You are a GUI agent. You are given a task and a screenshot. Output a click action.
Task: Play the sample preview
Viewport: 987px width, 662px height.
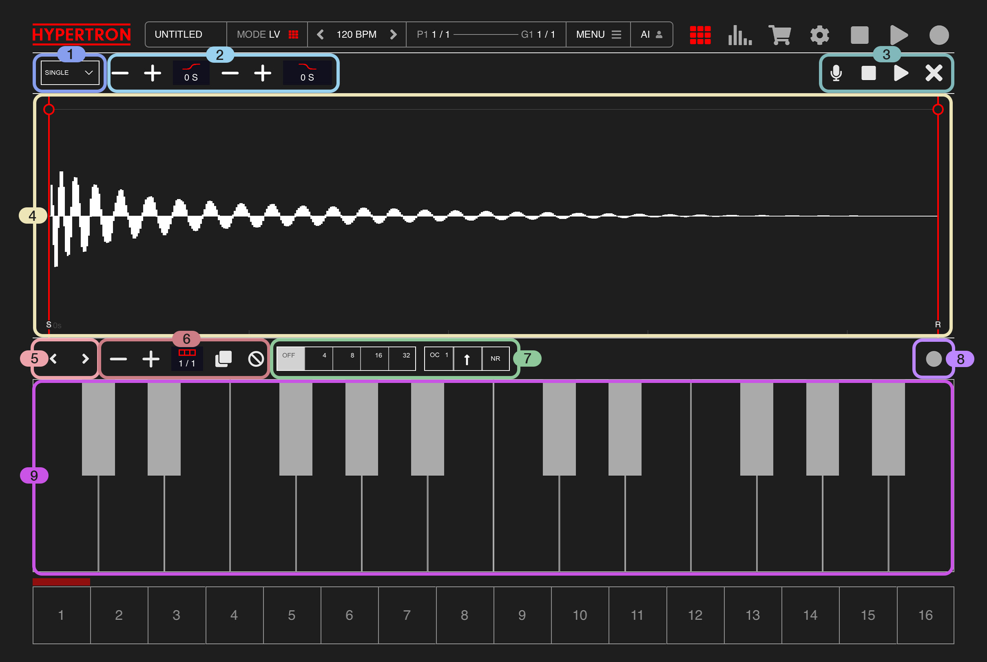(x=901, y=73)
